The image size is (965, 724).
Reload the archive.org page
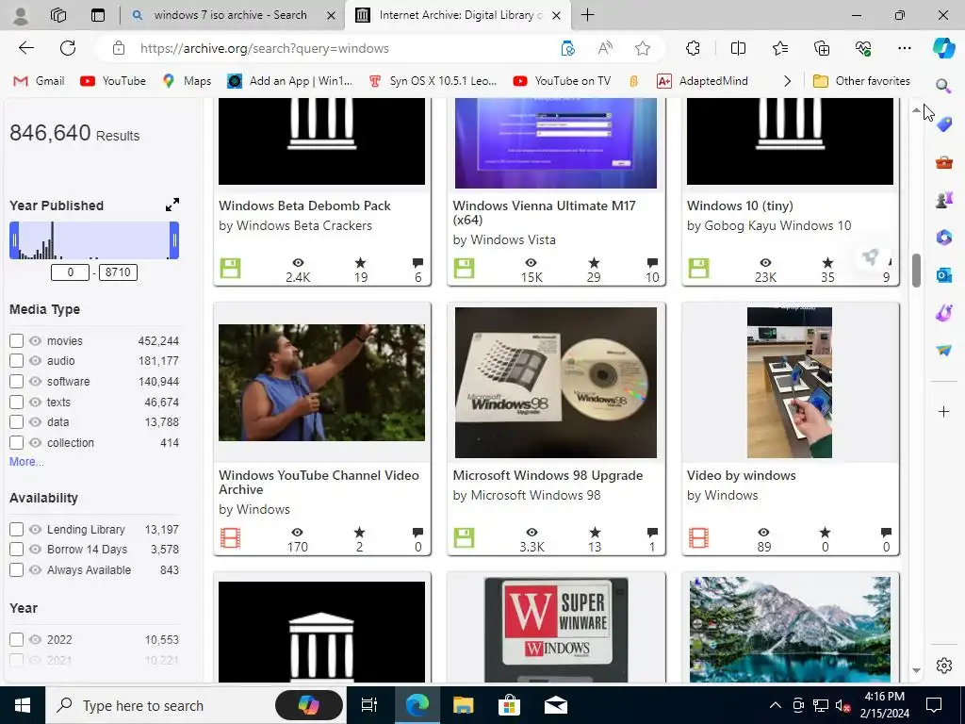coord(68,48)
